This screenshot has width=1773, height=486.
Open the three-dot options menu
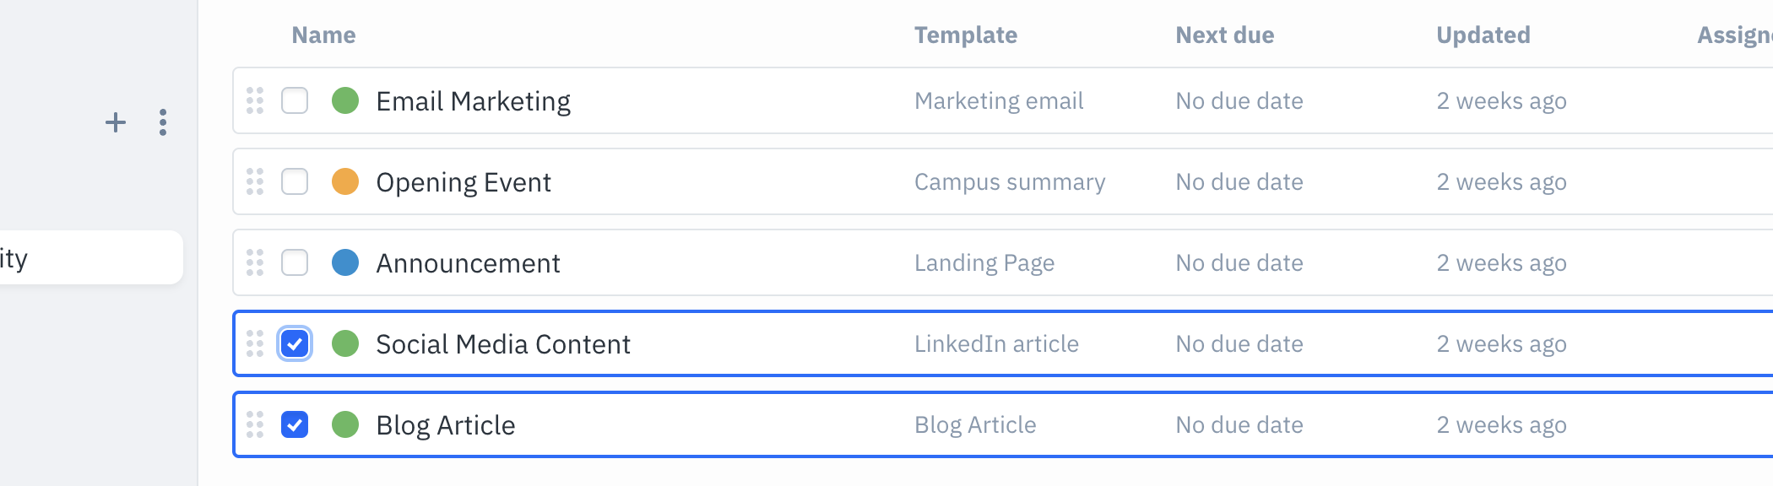tap(162, 122)
